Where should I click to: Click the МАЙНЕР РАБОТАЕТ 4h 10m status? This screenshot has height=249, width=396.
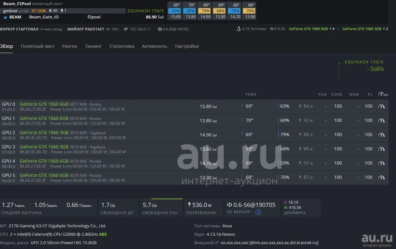coord(93,29)
